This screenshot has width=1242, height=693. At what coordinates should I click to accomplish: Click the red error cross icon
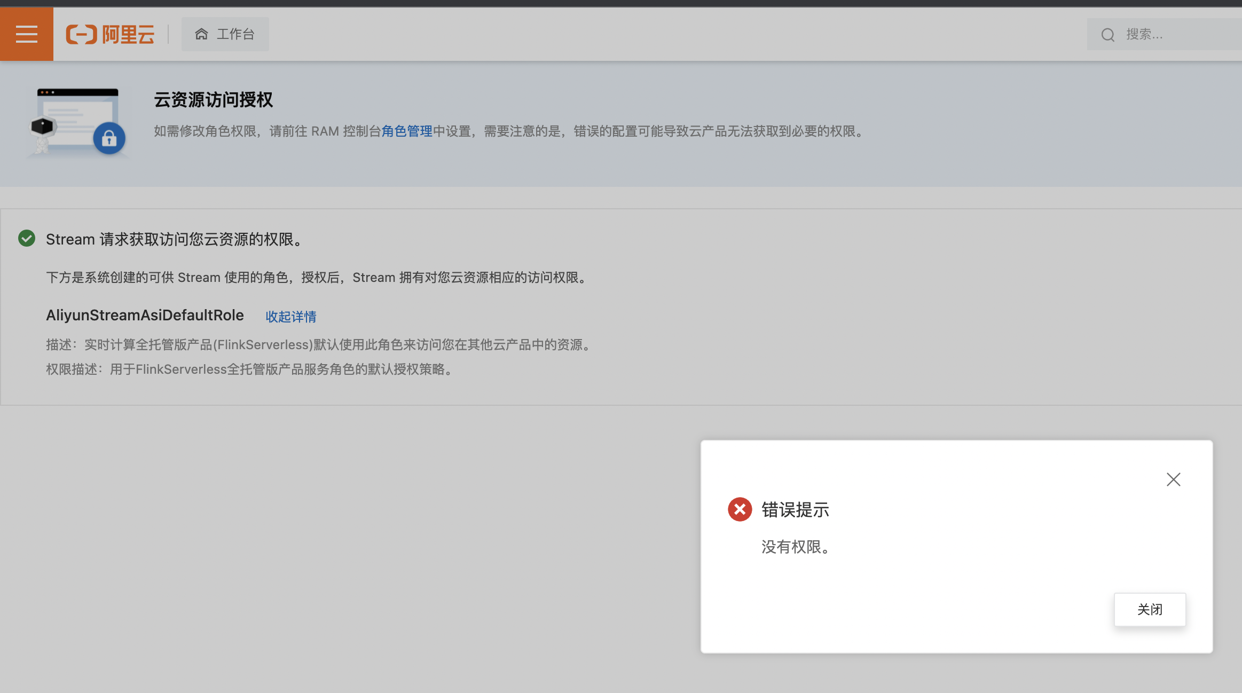[740, 510]
